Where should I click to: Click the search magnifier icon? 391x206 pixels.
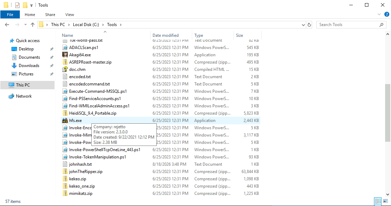[381, 25]
